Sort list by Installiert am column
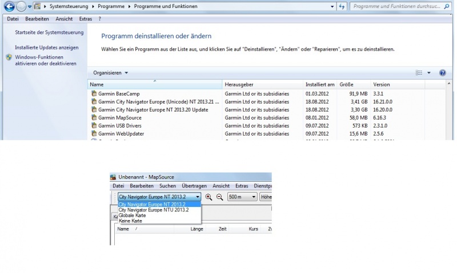This screenshot has width=457, height=273. pos(320,84)
